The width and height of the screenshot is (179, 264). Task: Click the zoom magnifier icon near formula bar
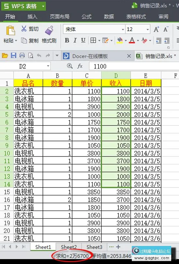(x=70, y=66)
